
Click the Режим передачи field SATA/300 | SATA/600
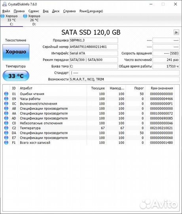(94, 60)
